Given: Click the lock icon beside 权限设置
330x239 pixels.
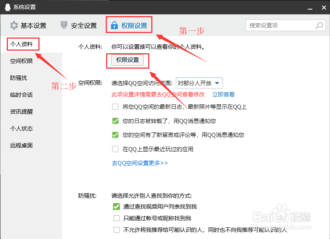Looking at the screenshot, I should click(x=114, y=25).
